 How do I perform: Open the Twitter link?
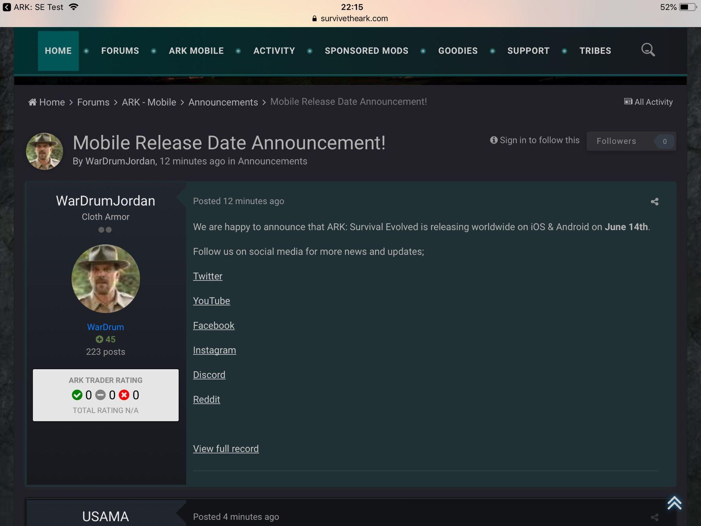(207, 276)
